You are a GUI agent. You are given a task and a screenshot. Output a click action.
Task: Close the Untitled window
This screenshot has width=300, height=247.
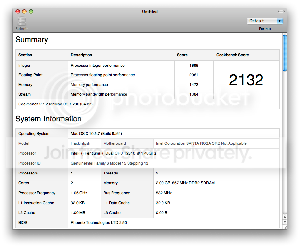pos(18,12)
